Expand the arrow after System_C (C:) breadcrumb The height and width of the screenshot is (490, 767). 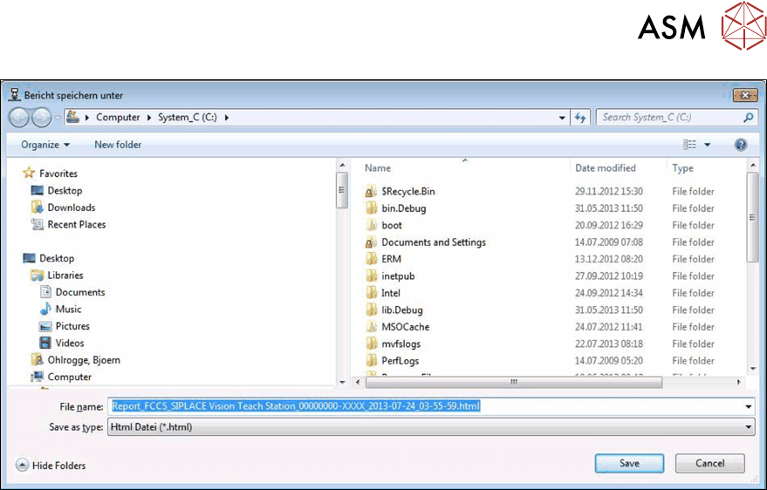pos(227,117)
